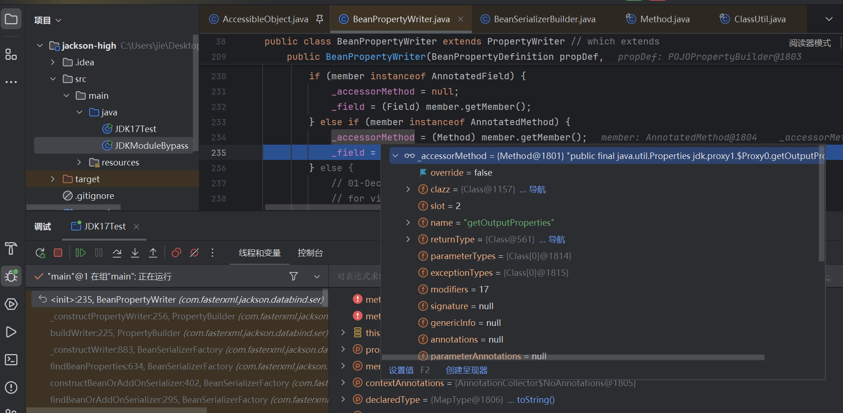The width and height of the screenshot is (843, 413).
Task: Switch to ClassUtil.java tab
Action: point(753,19)
